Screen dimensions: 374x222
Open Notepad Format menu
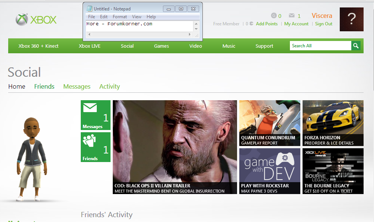coord(120,17)
